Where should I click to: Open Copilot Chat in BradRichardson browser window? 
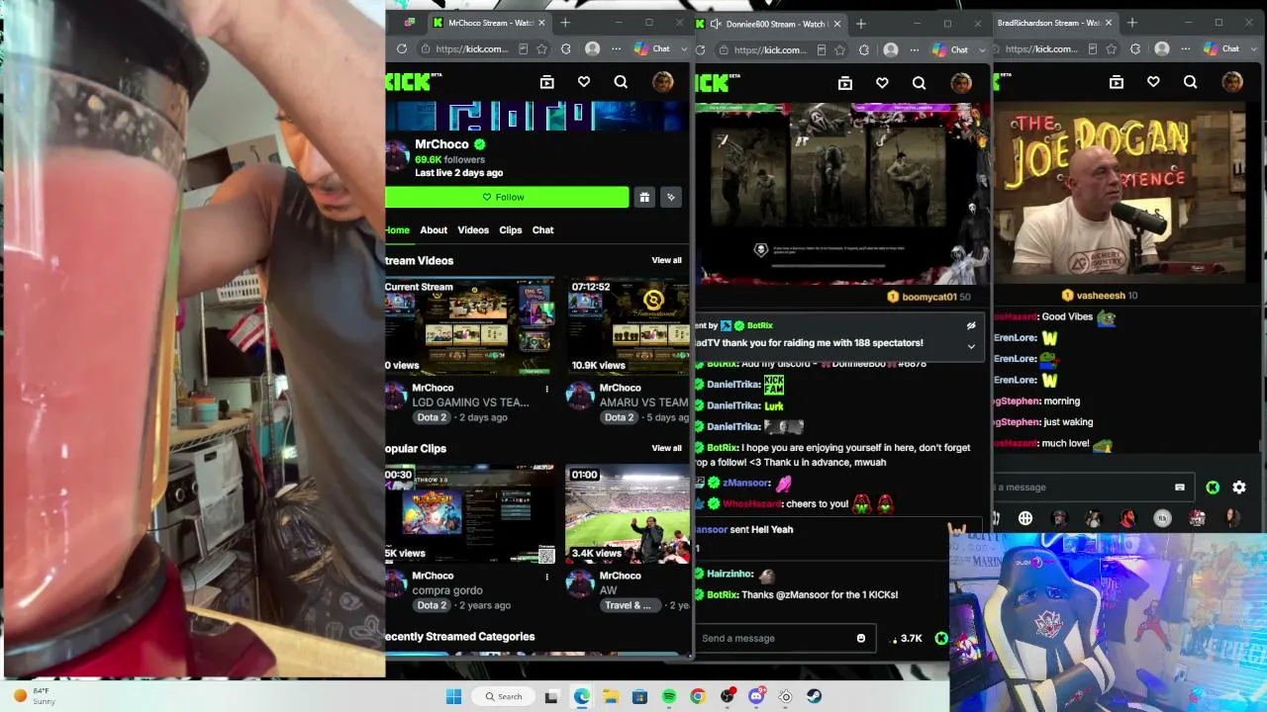point(1221,48)
